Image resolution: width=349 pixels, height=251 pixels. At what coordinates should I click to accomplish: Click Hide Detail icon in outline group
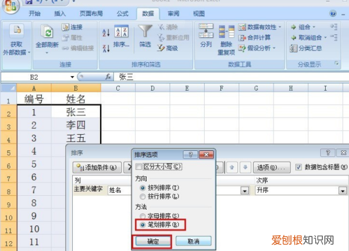(x=334, y=37)
